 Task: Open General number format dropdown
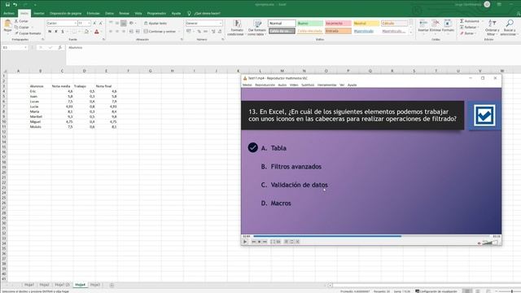tap(221, 24)
